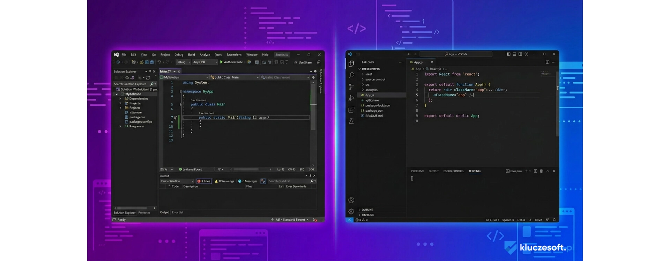Click the error list search field in Output panel
Viewport: 670px width, 261px height.
tap(292, 181)
